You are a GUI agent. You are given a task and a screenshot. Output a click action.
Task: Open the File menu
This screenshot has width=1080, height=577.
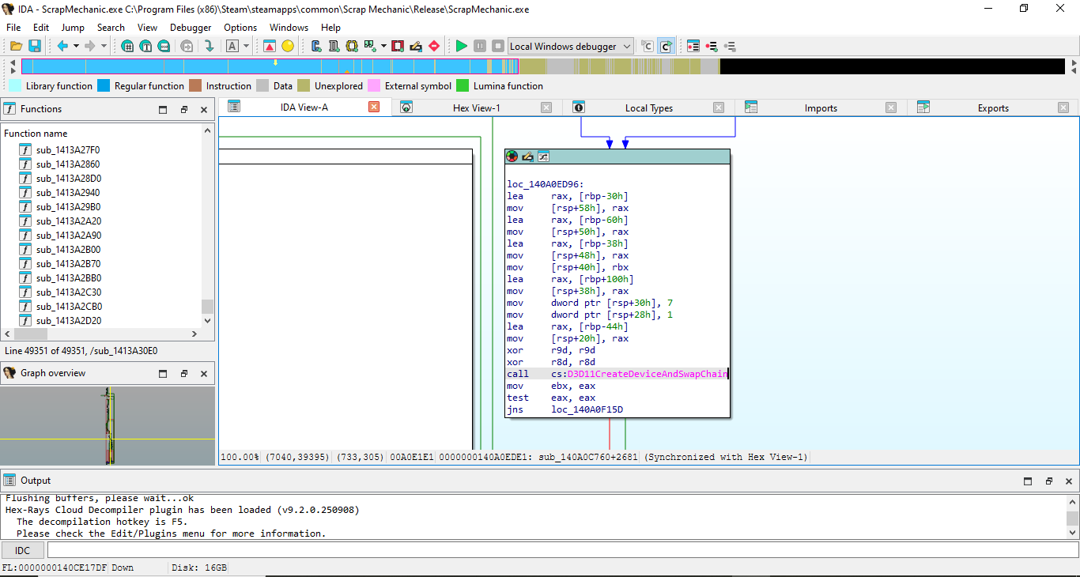(13, 27)
